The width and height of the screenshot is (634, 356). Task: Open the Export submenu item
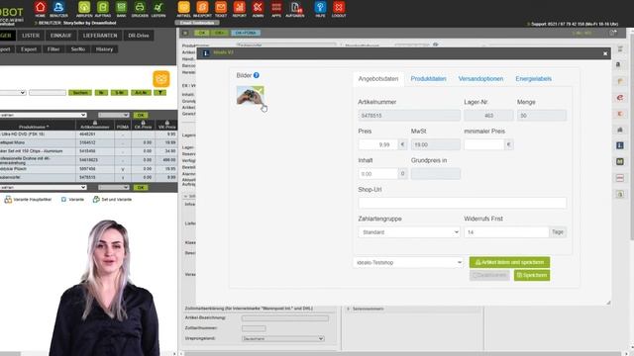click(x=29, y=49)
